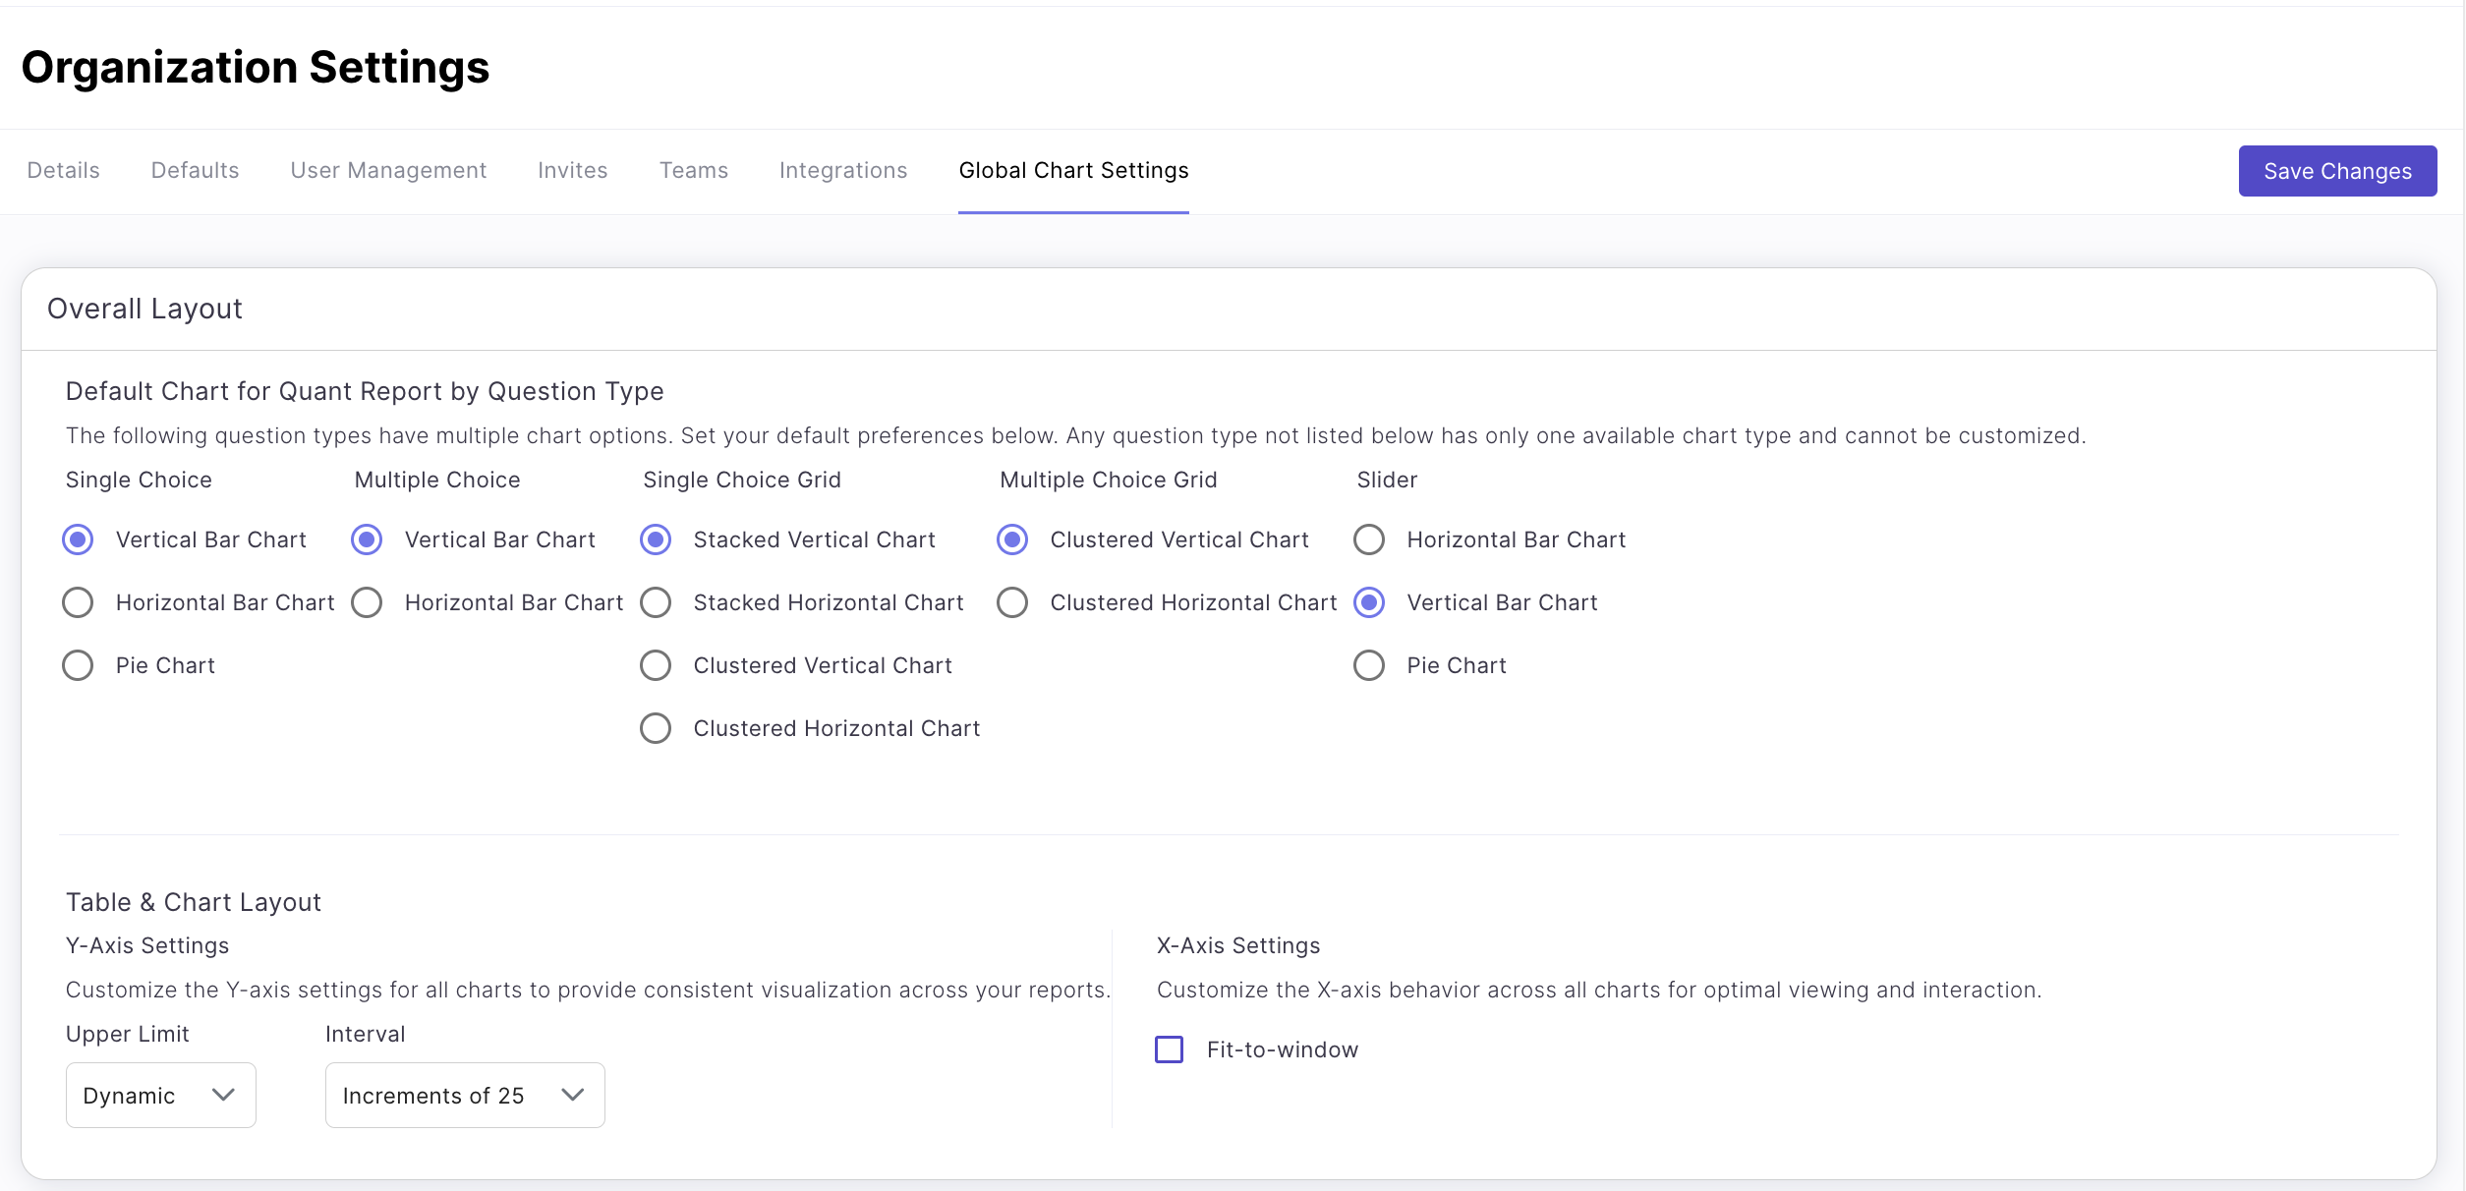Open the User Management tab
Screen dimensions: 2466x1191
(388, 171)
